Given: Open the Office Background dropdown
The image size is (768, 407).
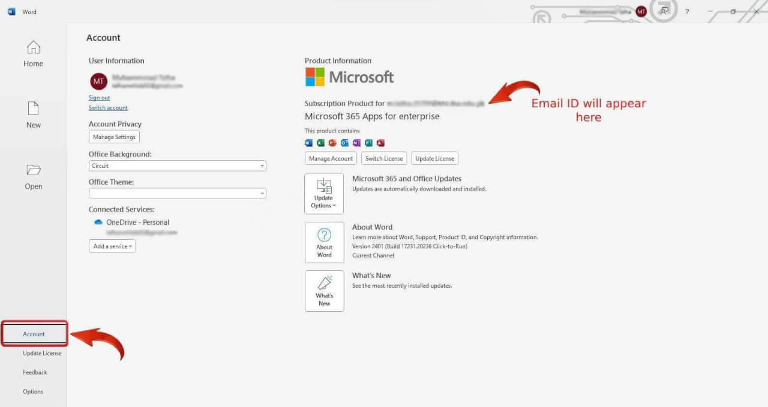Looking at the screenshot, I should tap(262, 165).
